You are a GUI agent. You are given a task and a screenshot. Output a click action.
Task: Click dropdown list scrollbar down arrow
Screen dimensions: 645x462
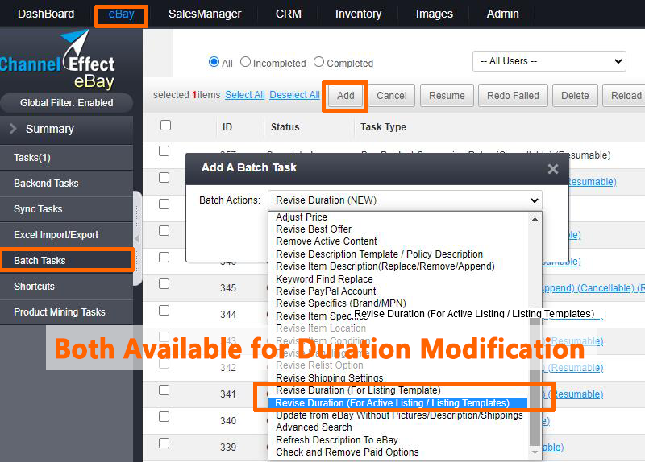click(535, 452)
